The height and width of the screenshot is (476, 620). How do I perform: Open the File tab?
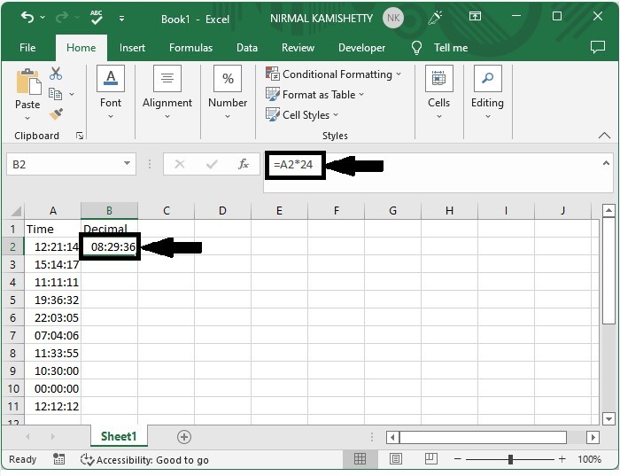(27, 48)
